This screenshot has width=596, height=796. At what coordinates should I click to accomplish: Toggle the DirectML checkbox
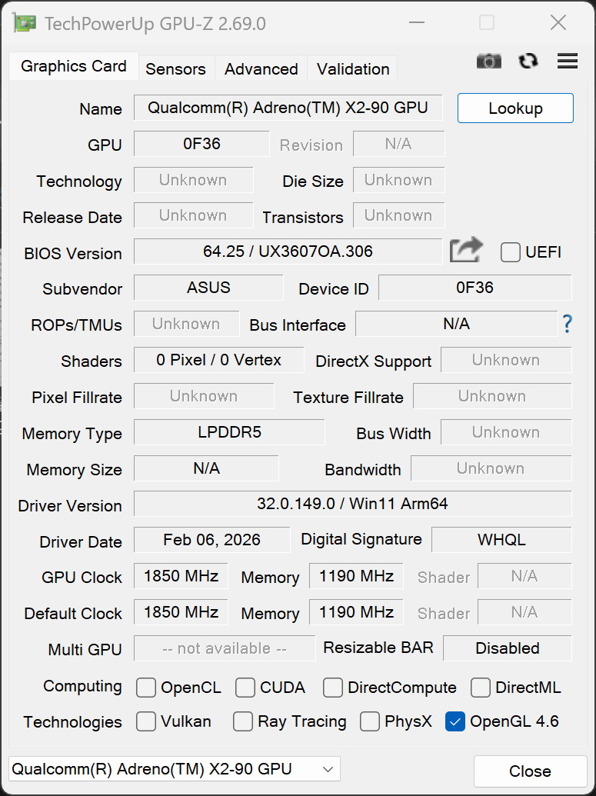tap(481, 687)
